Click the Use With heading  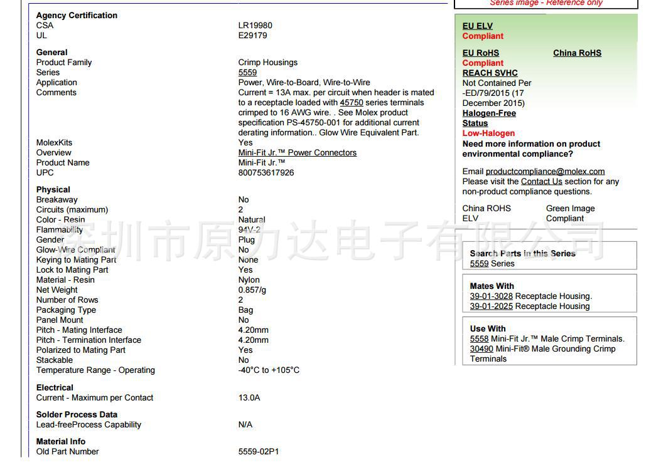click(x=488, y=328)
